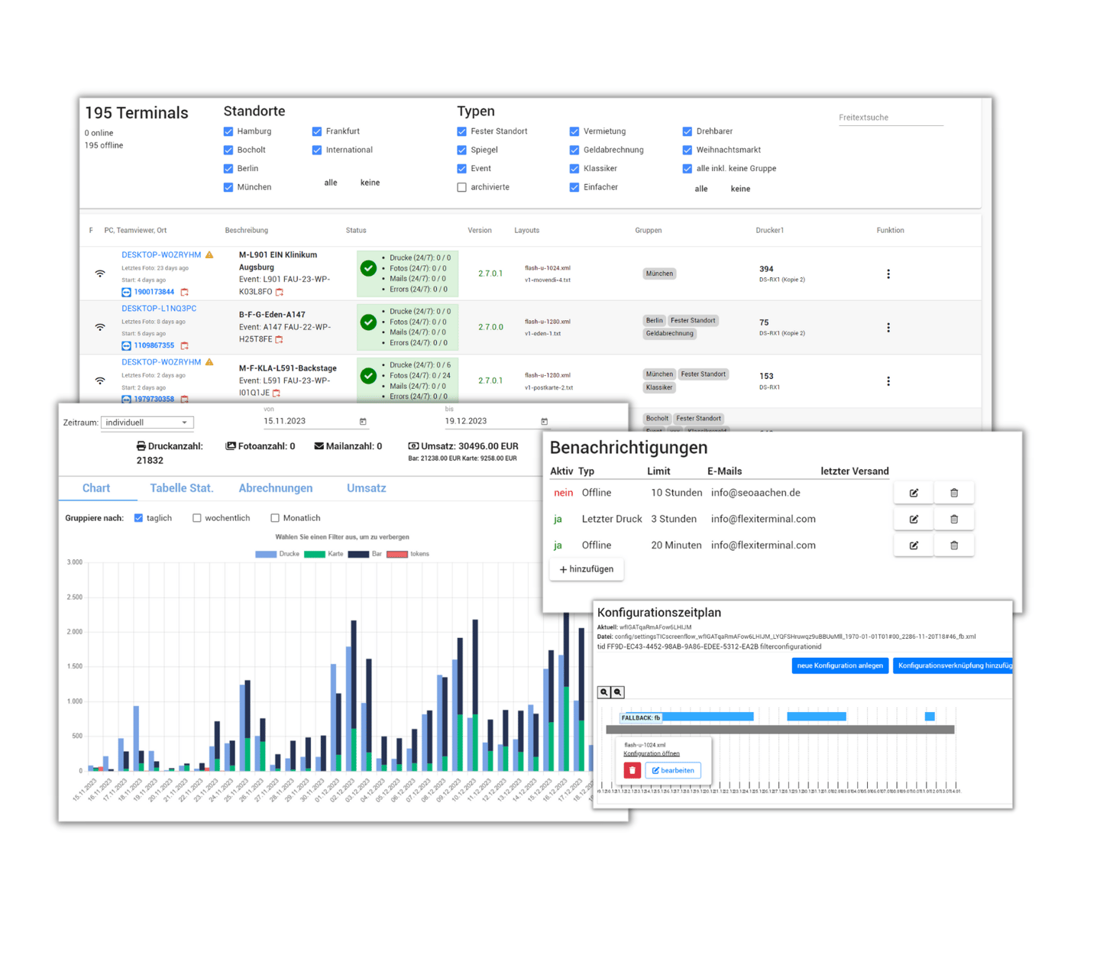Screen dimensions: 1100x978
Task: Click the copy icon after event code I01Q1JE
Action: (277, 393)
